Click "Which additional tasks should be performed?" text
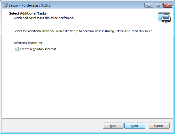The image size is (175, 134). coord(44,18)
